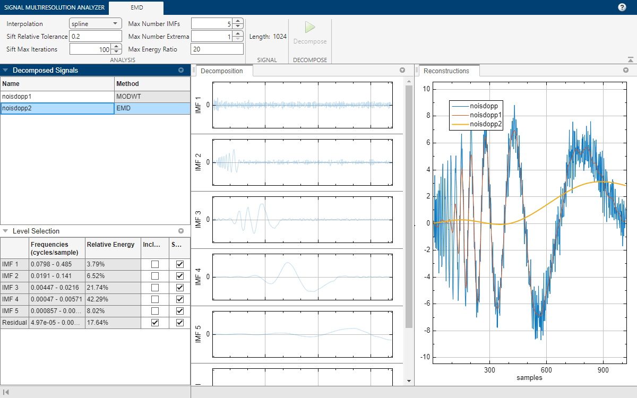Click the bottom-left collapse panel icon
The image size is (637, 398).
[6, 392]
